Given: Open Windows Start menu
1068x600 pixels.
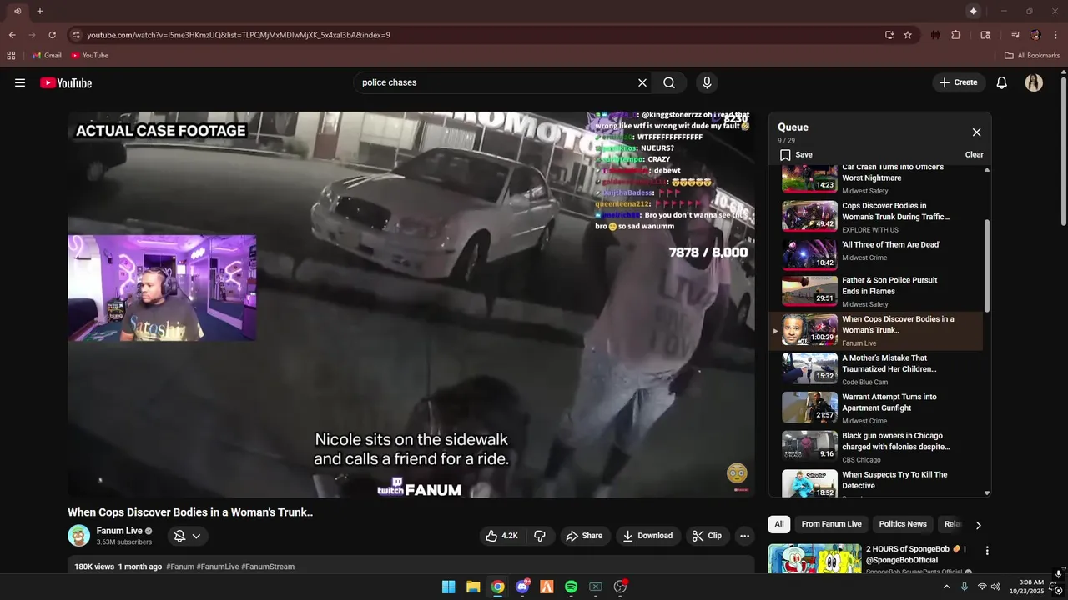Looking at the screenshot, I should 448,587.
